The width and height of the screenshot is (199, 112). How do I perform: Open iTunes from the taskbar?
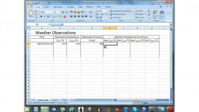click(126, 109)
